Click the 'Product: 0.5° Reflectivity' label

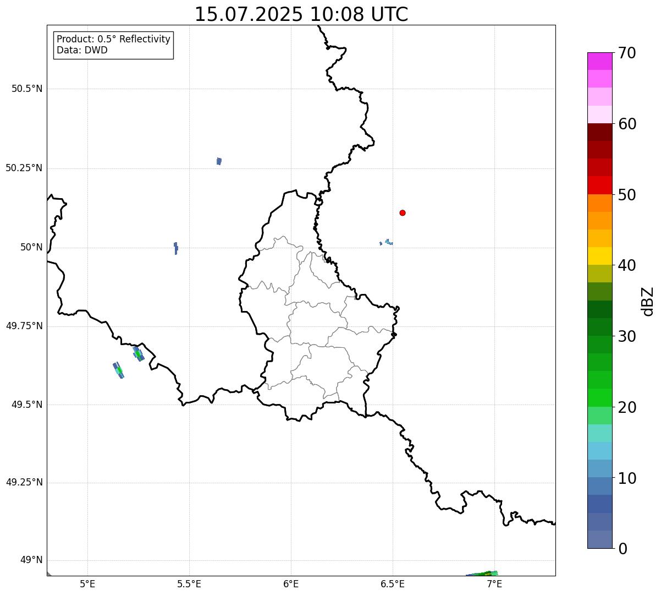click(113, 40)
